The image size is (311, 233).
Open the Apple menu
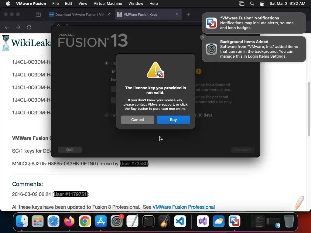pyautogui.click(x=8, y=4)
